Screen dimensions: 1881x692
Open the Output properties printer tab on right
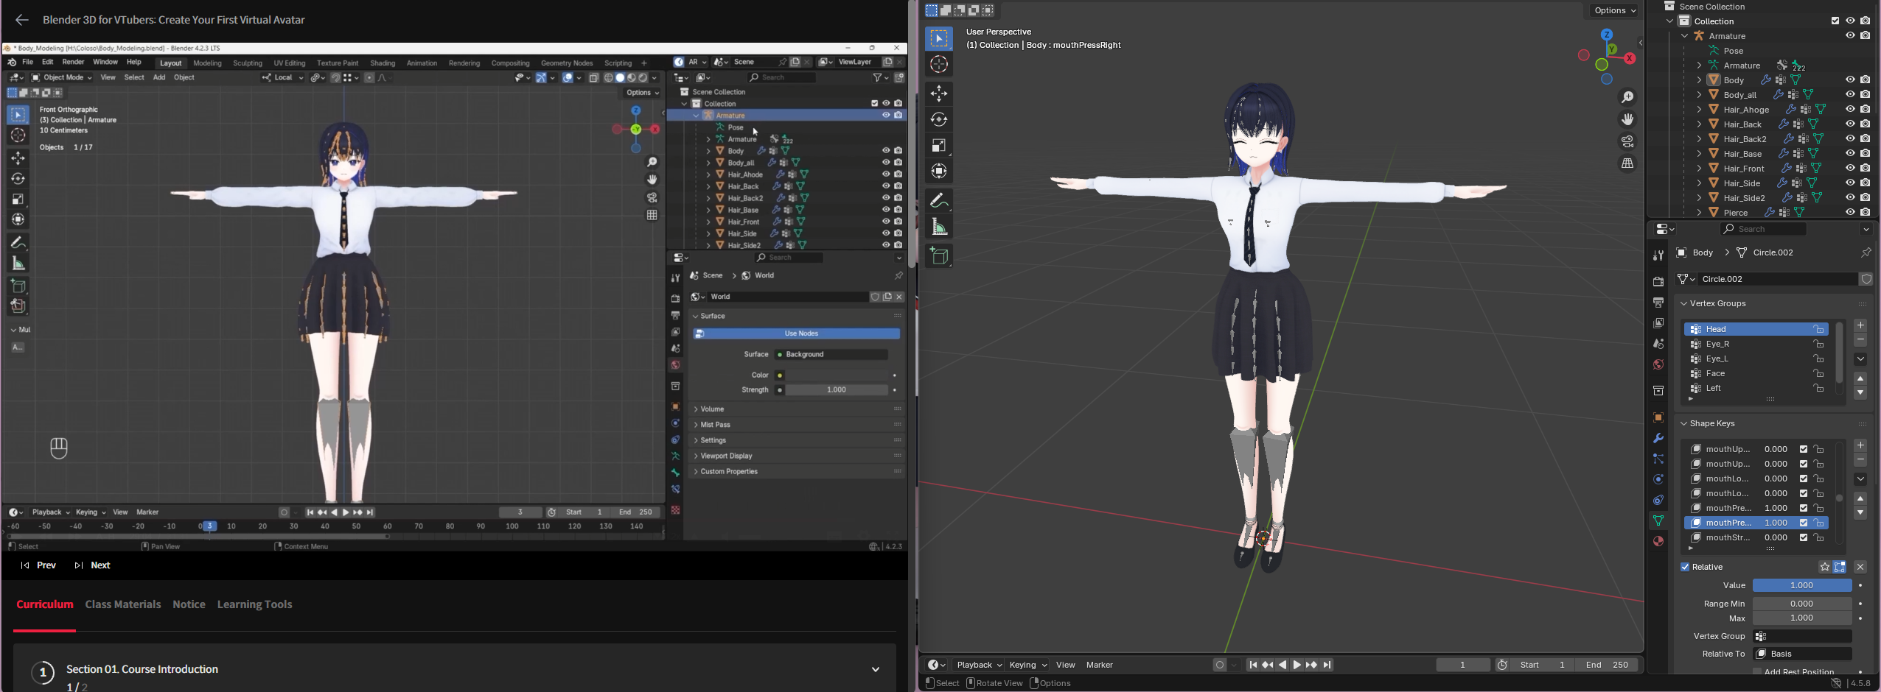1658,303
